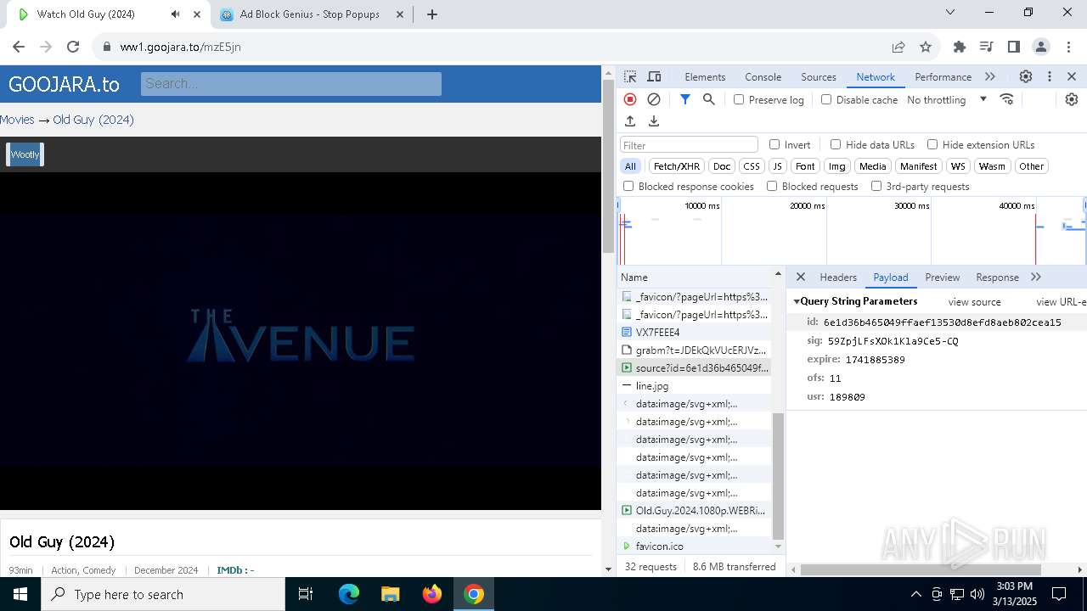The image size is (1087, 611).
Task: Open the Headers tab of the request
Action: (838, 277)
